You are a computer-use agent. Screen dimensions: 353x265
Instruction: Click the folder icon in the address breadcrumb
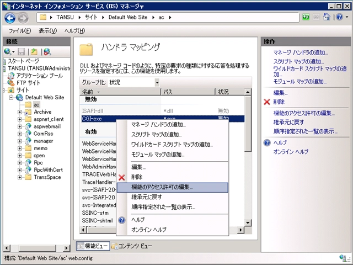point(43,17)
